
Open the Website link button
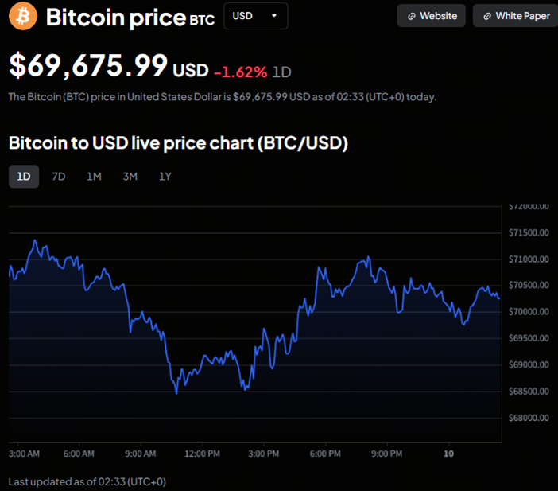click(432, 16)
